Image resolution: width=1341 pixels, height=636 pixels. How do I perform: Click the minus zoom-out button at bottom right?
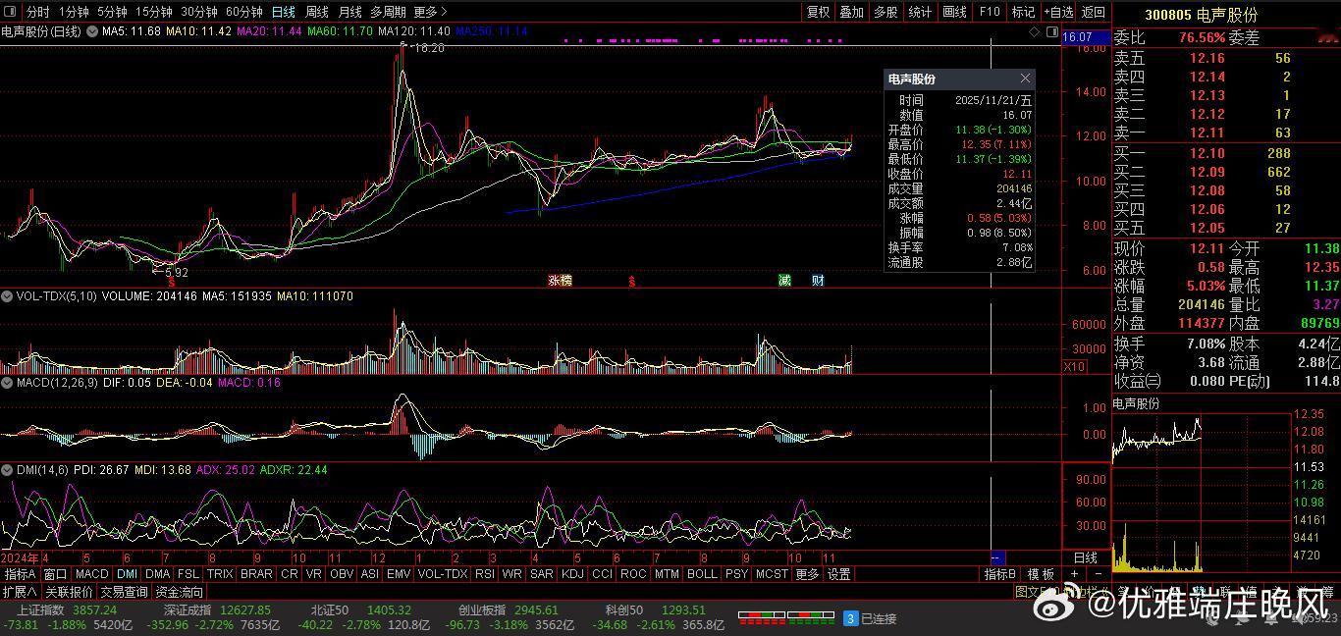(x=1098, y=574)
